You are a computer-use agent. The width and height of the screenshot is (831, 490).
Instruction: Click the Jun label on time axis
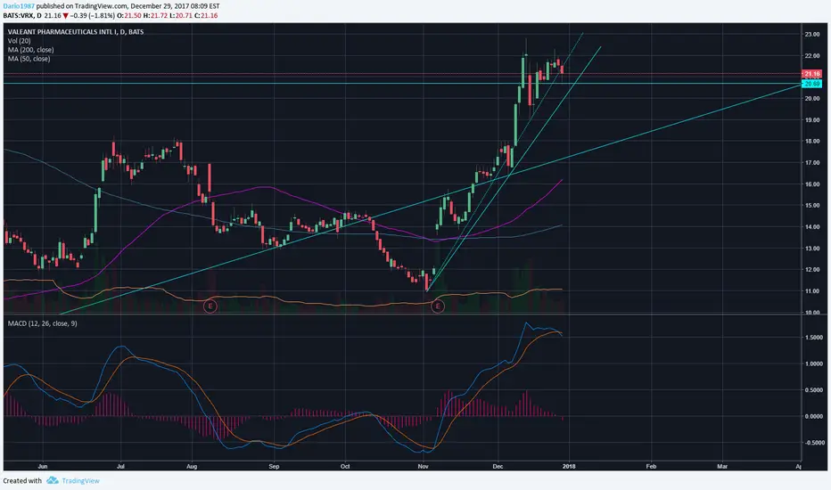[43, 467]
